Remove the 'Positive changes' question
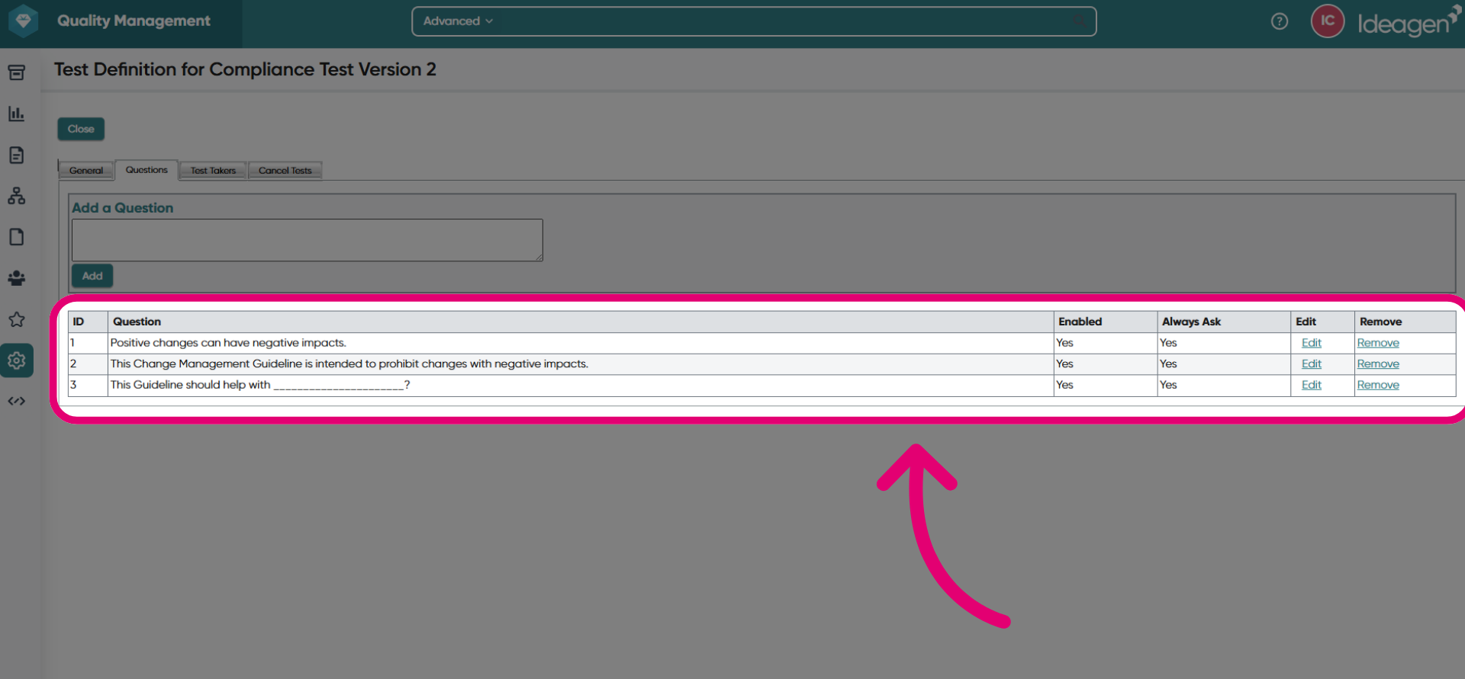Image resolution: width=1465 pixels, height=679 pixels. (x=1378, y=343)
